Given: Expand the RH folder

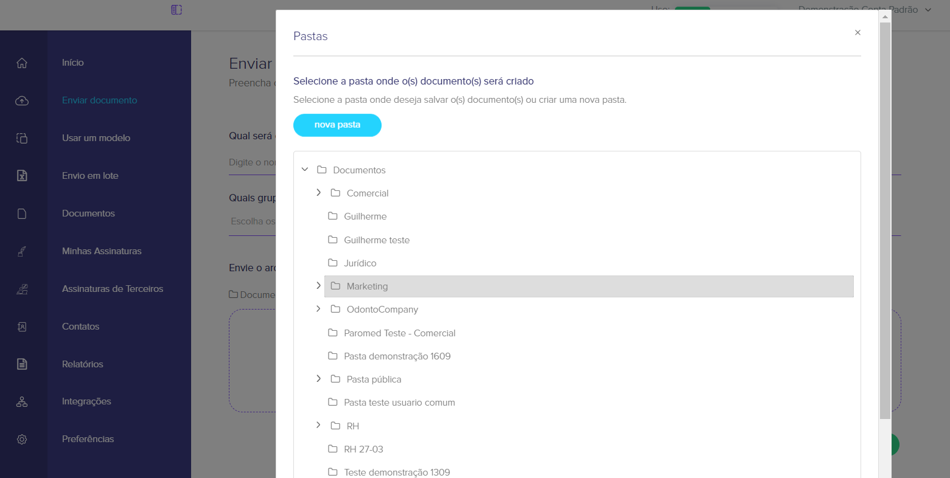Looking at the screenshot, I should click(x=318, y=425).
